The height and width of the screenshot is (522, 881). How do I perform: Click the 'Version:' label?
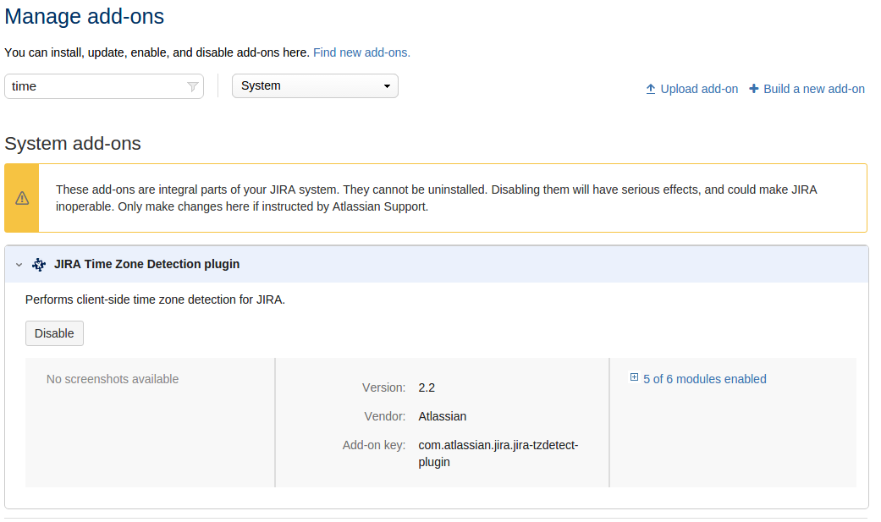[x=383, y=387]
